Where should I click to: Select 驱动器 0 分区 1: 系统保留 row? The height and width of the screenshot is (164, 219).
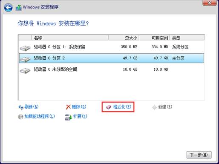click(x=112, y=47)
